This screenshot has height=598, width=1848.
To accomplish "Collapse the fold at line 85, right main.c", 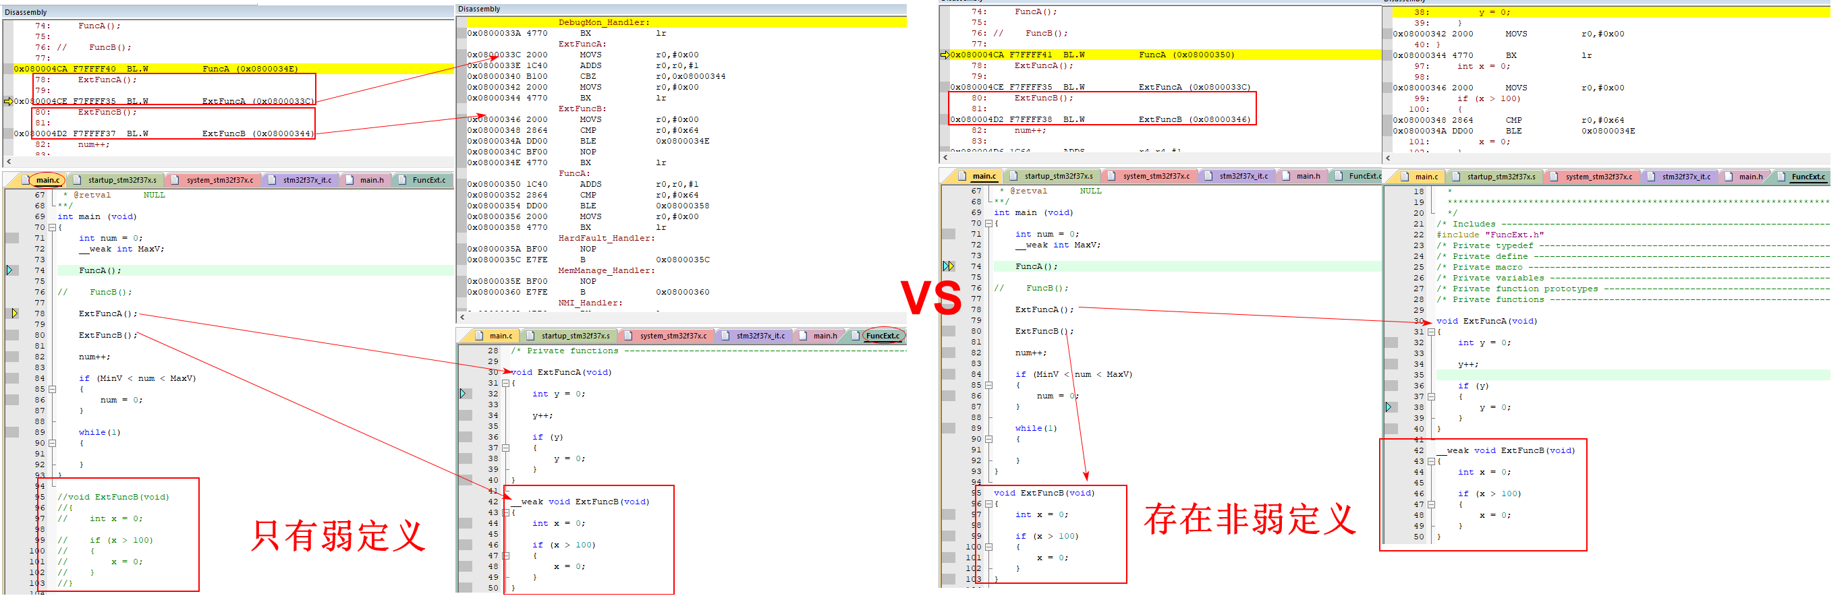I will tap(988, 385).
